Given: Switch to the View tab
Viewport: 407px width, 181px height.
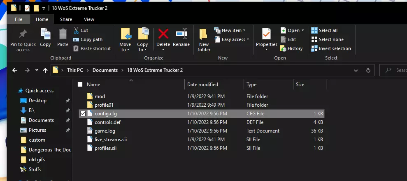Looking at the screenshot, I should tap(89, 19).
